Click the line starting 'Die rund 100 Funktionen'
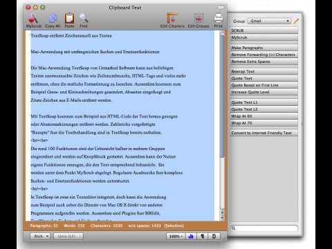 tap(98, 149)
